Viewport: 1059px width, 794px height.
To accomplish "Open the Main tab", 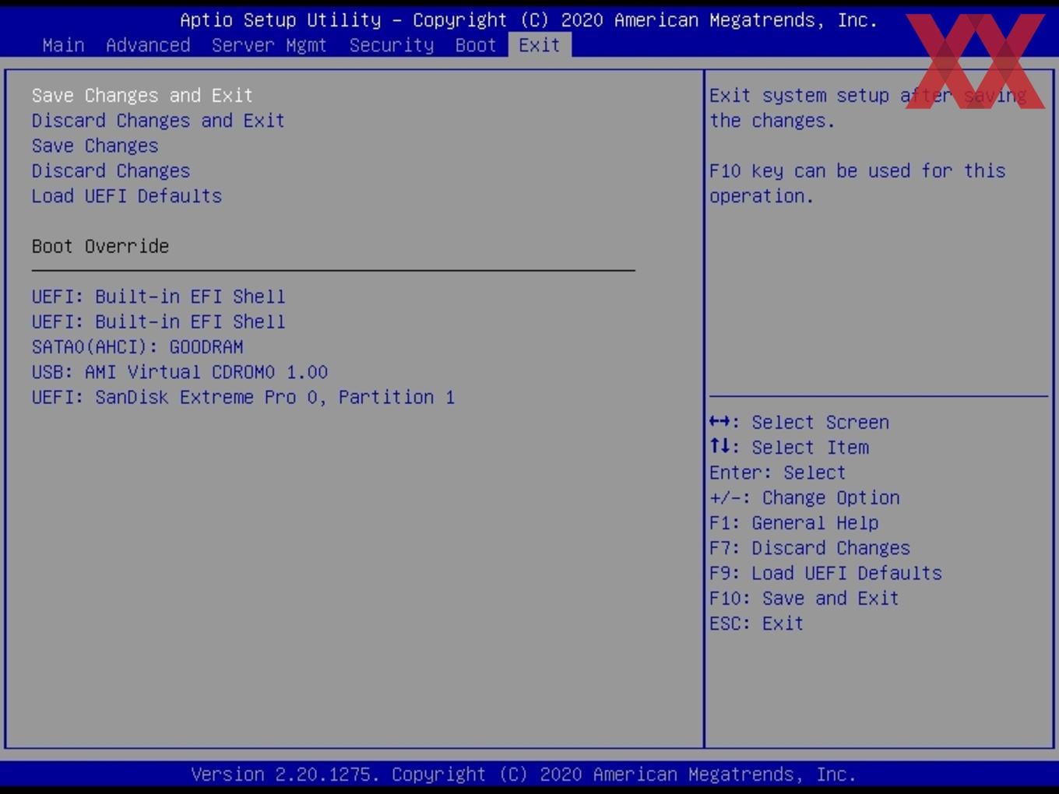I will 64,45.
